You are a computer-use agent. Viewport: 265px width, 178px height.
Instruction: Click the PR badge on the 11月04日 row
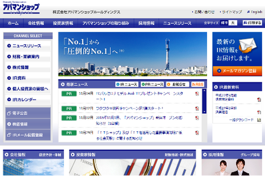69,94
